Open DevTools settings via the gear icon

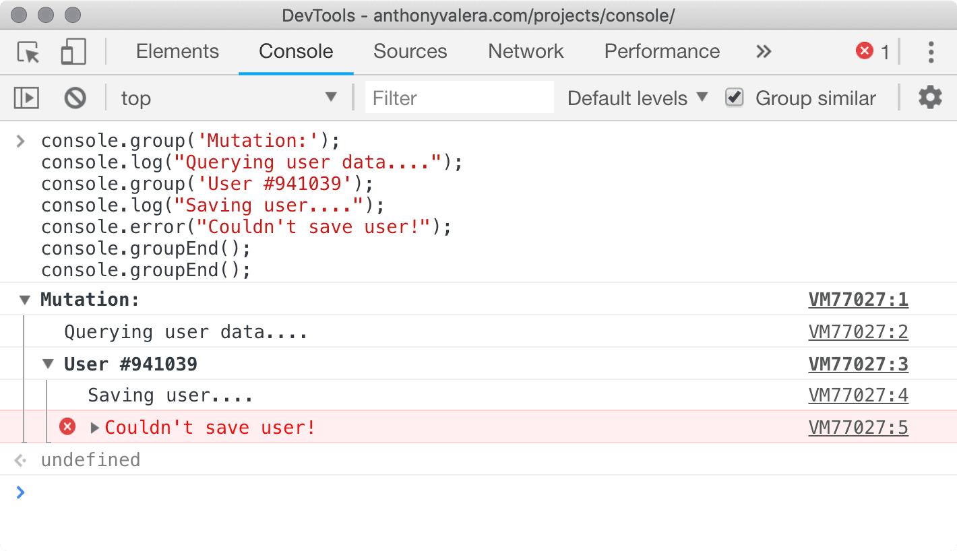pos(930,98)
